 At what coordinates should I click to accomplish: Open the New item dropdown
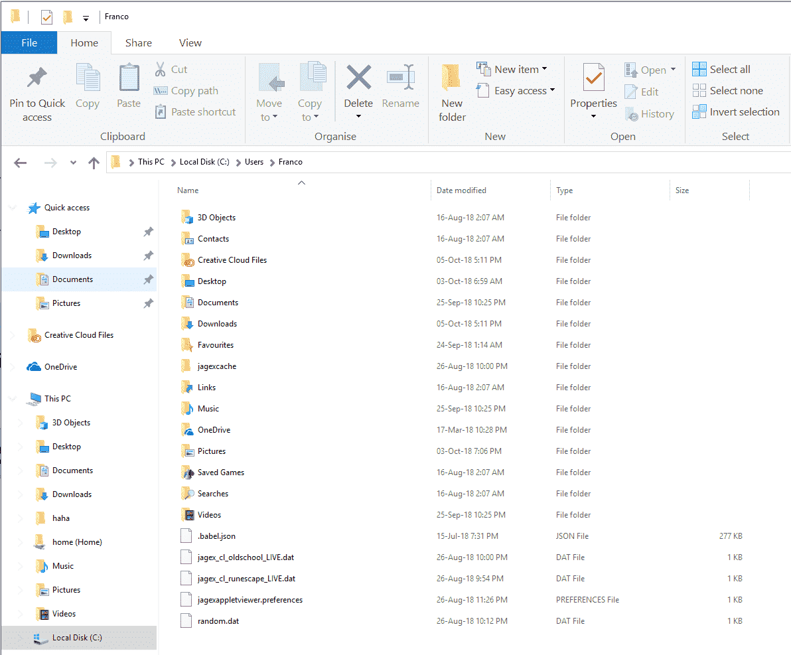point(514,68)
